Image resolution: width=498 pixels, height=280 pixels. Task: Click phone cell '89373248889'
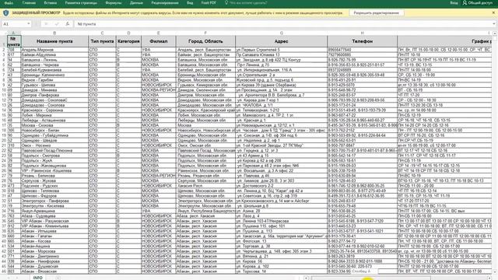coord(362,70)
